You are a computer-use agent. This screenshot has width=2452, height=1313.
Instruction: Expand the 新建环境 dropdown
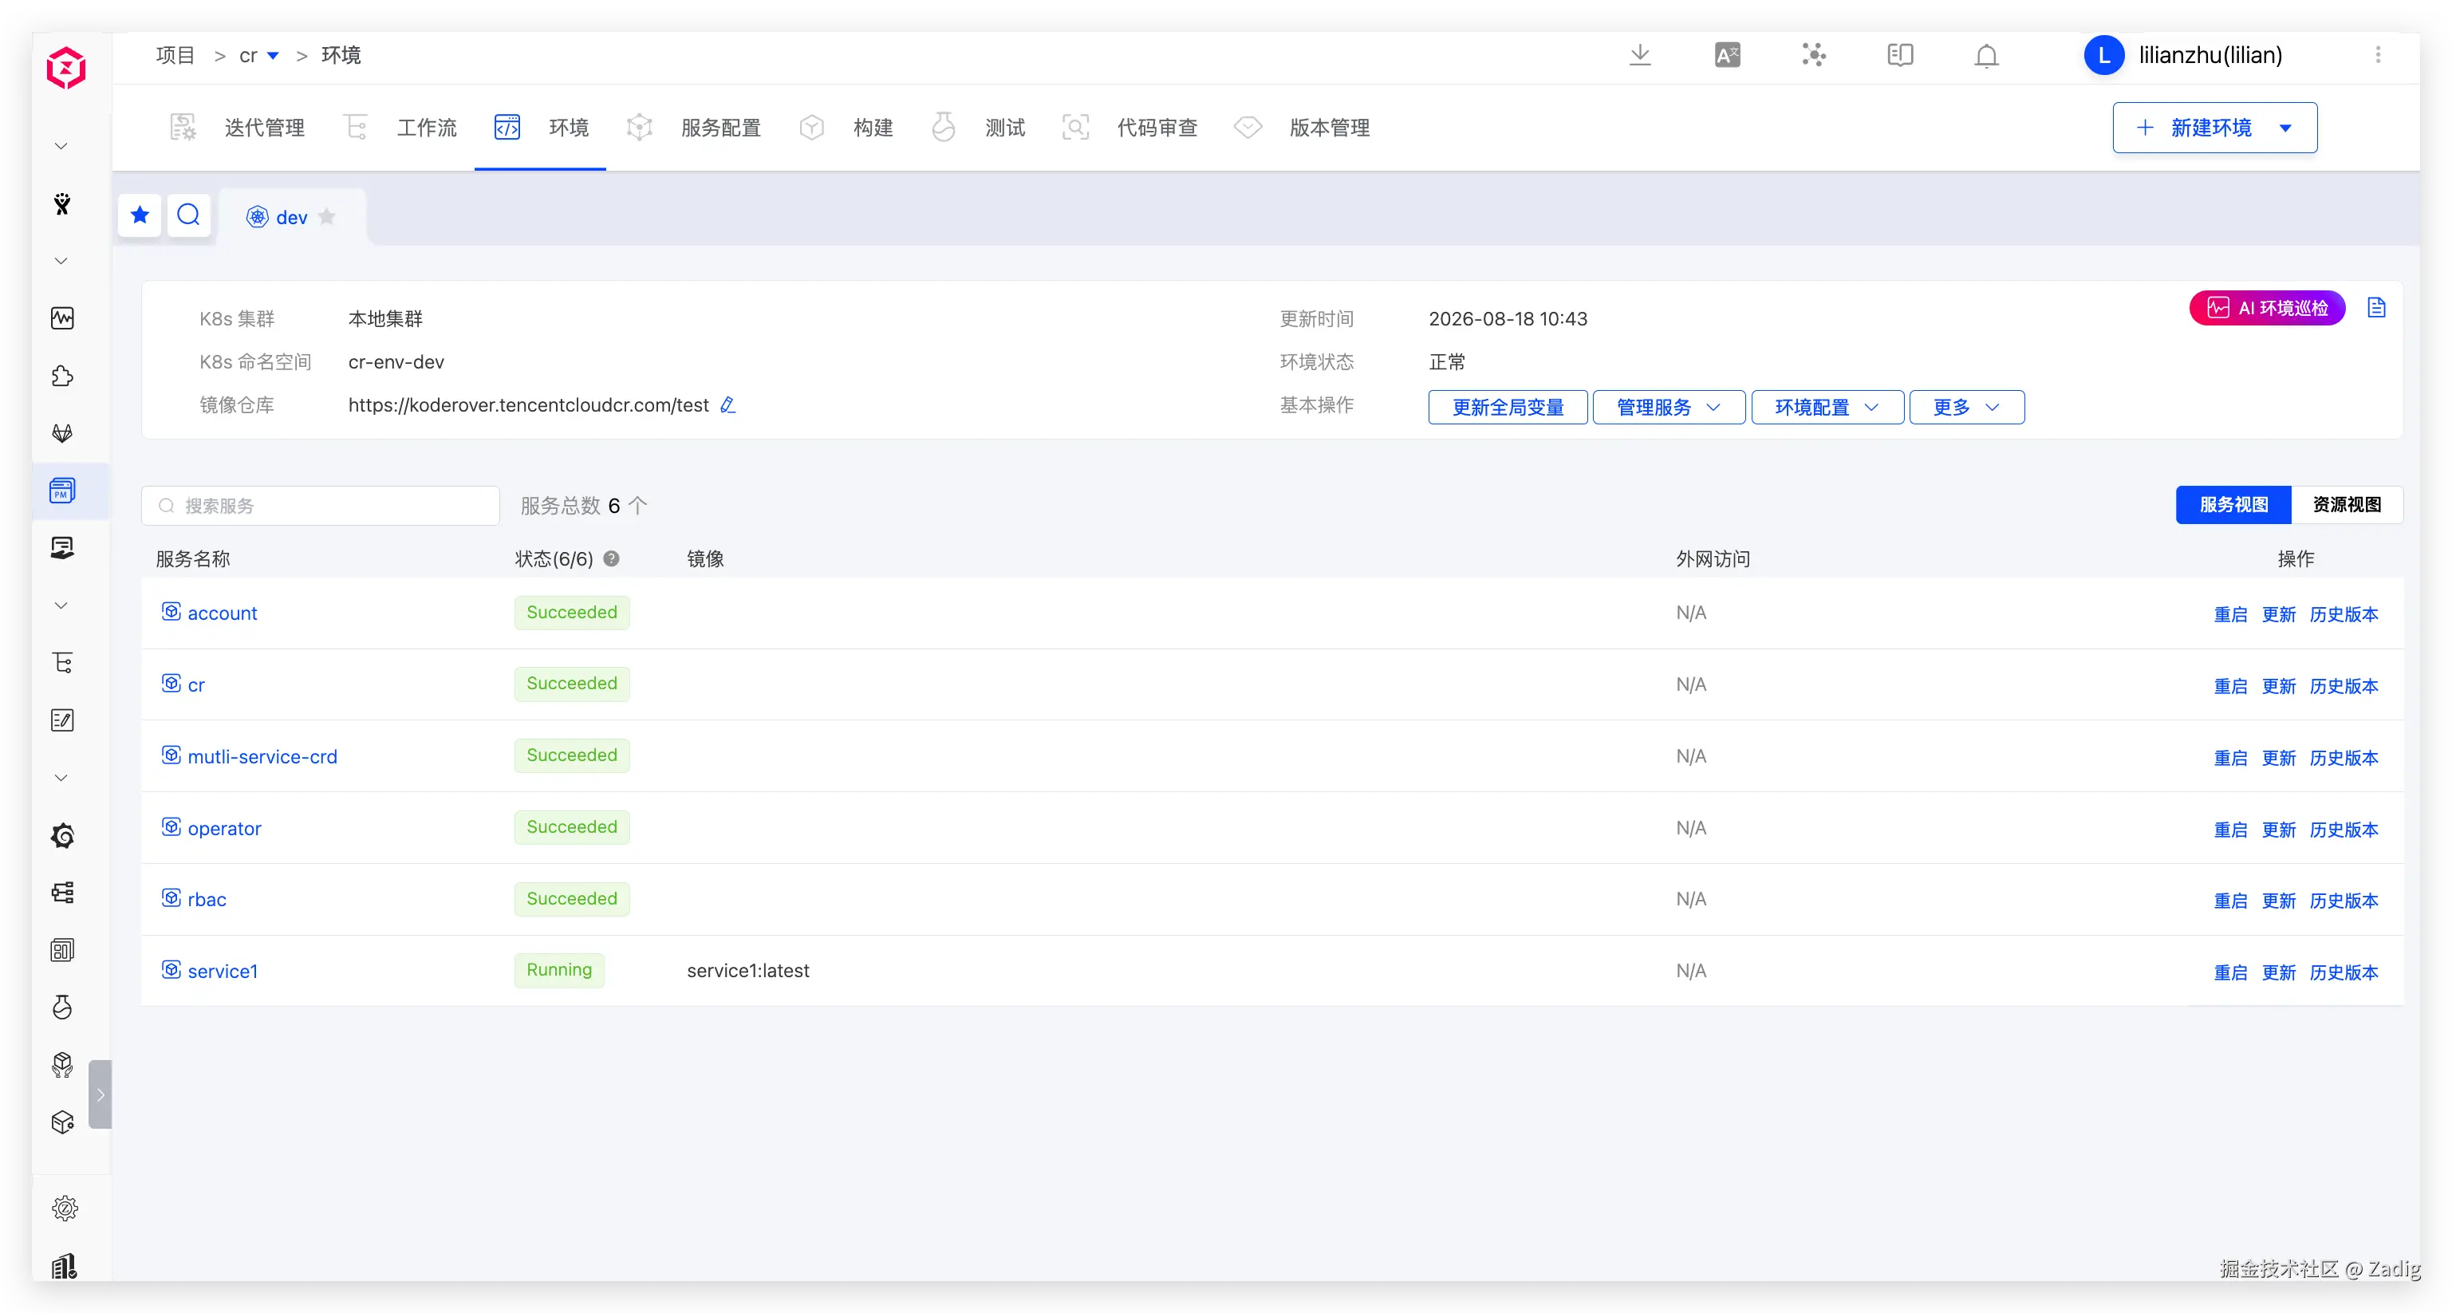(x=2285, y=128)
